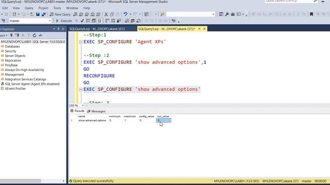Switch to the Messages tab
Image resolution: width=330 pixels, height=185 pixels.
click(x=96, y=111)
